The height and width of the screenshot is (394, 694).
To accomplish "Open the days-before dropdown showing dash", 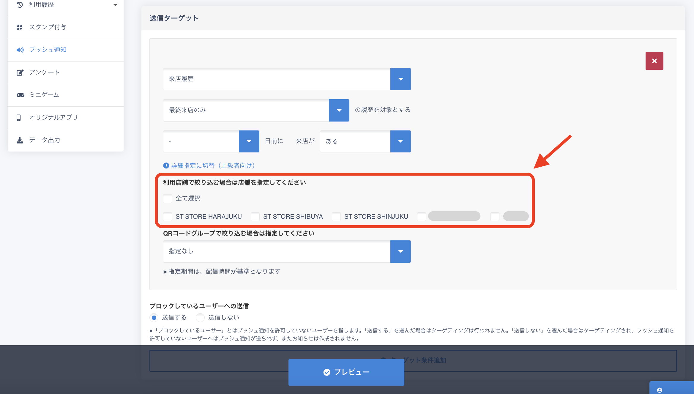I will point(249,141).
